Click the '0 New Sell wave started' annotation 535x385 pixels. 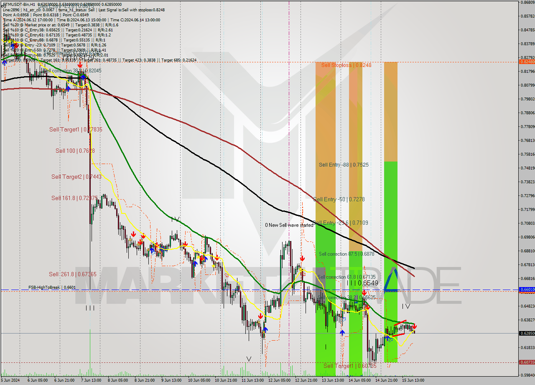pyautogui.click(x=289, y=225)
